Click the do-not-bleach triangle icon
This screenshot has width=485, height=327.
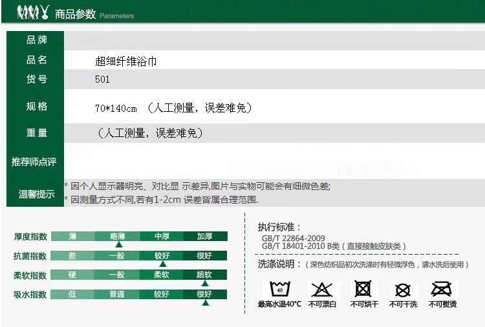pyautogui.click(x=321, y=290)
